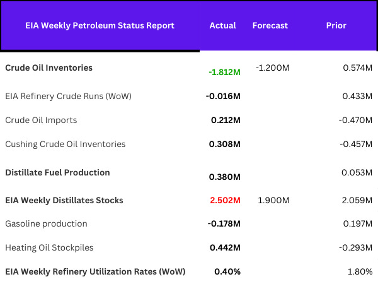Select actual value 0.442M
Image resolution: width=378 pixels, height=284 pixels.
tap(225, 248)
